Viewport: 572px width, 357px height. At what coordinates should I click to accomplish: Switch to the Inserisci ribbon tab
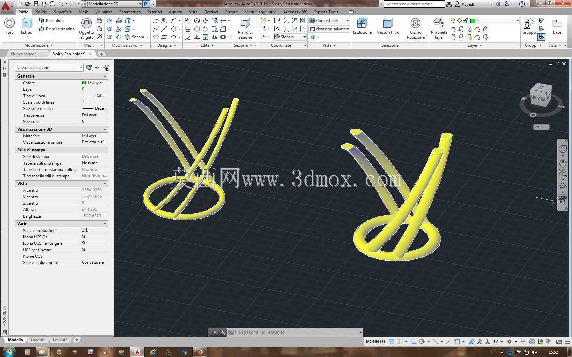point(155,12)
